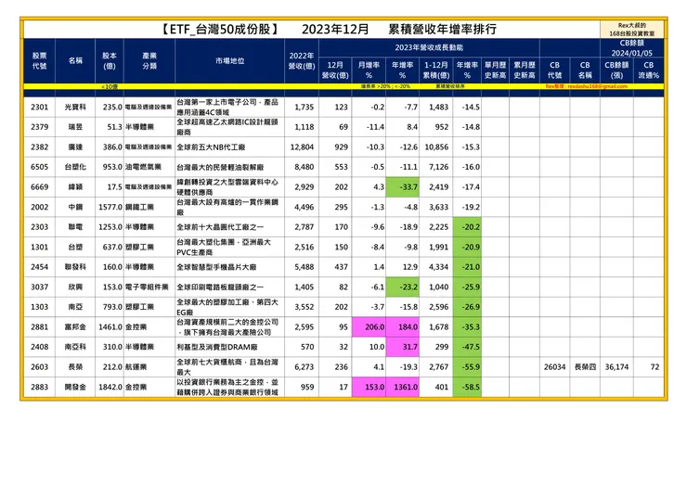Click the 欣興 company name
The height and width of the screenshot is (485, 687).
[x=75, y=287]
